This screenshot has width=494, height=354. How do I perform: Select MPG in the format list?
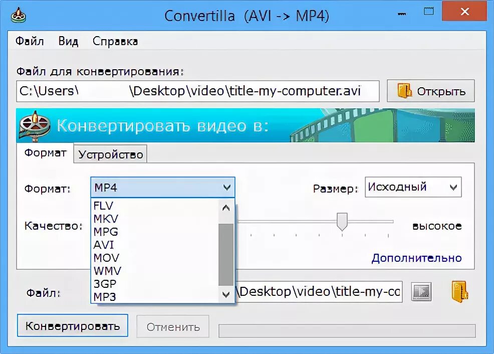(x=155, y=232)
